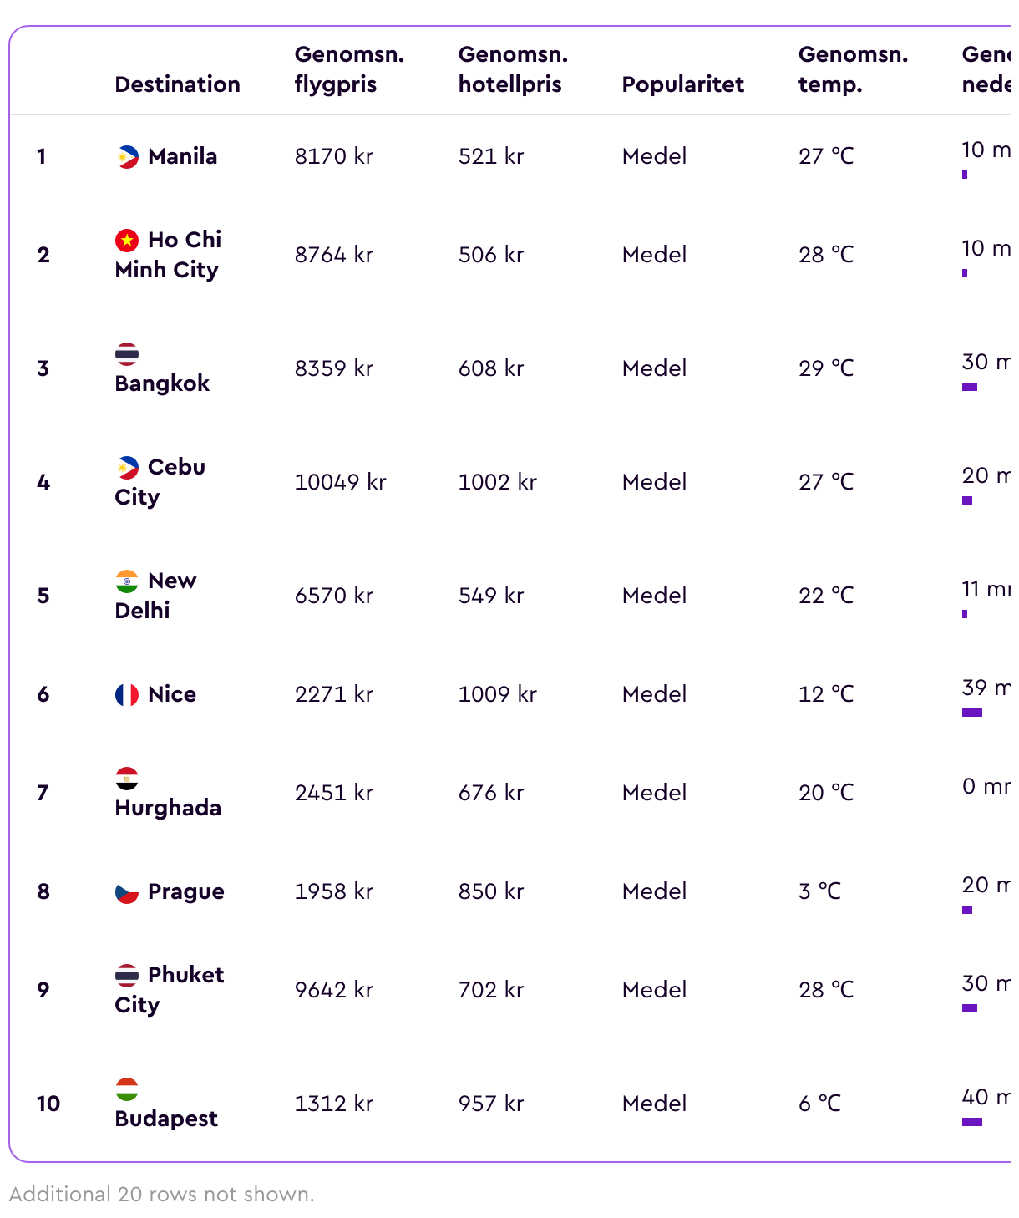This screenshot has height=1218, width=1019.
Task: Sort by Genomsn. flygpris column header
Action: click(x=349, y=69)
